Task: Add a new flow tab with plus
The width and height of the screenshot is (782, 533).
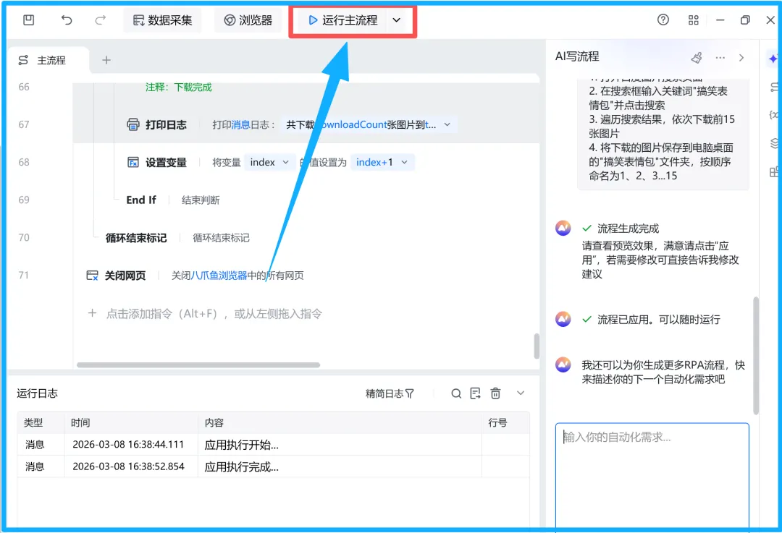Action: (x=106, y=60)
